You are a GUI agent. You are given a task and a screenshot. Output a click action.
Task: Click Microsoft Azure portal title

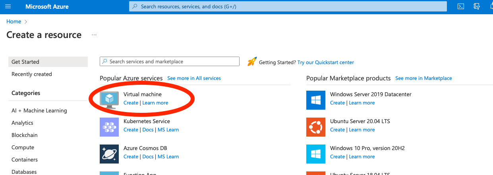point(47,7)
